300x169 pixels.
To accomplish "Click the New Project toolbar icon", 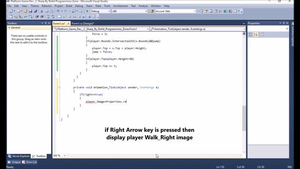I will click(11, 11).
